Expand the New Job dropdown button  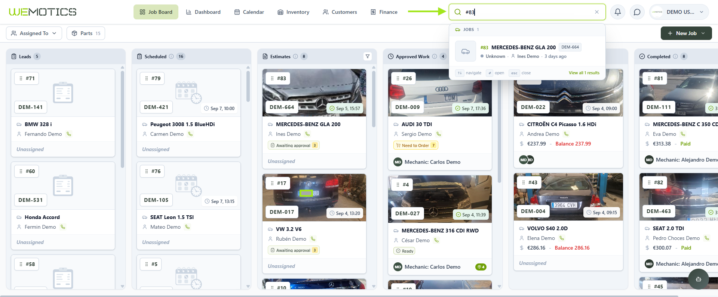coord(686,33)
